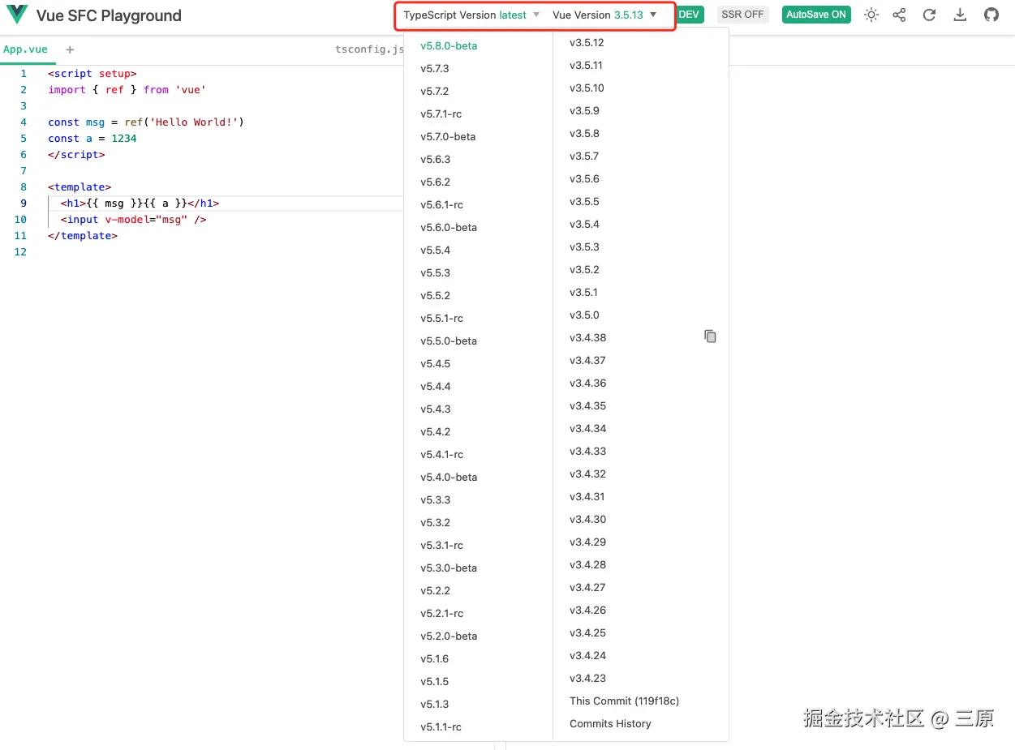Select TypeScript v5.3.0-beta

[449, 568]
